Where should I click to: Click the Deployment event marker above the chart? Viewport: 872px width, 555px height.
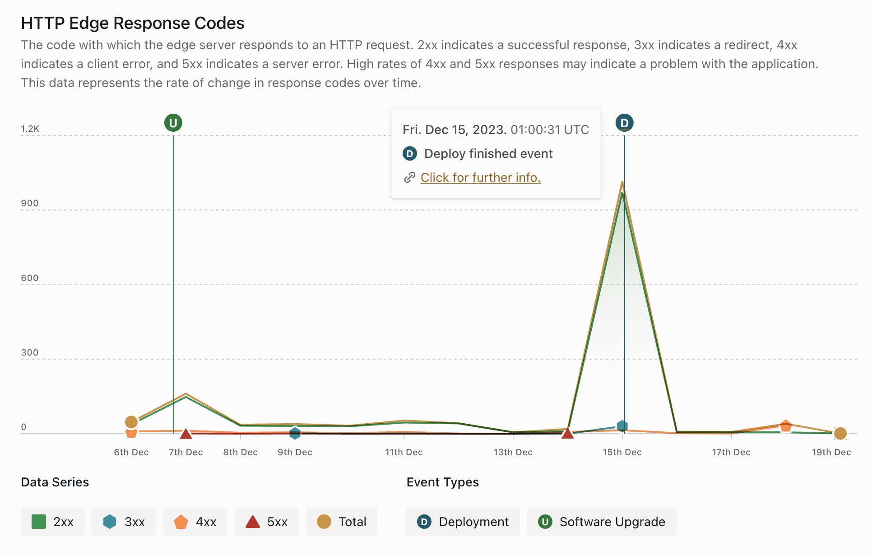click(x=624, y=123)
